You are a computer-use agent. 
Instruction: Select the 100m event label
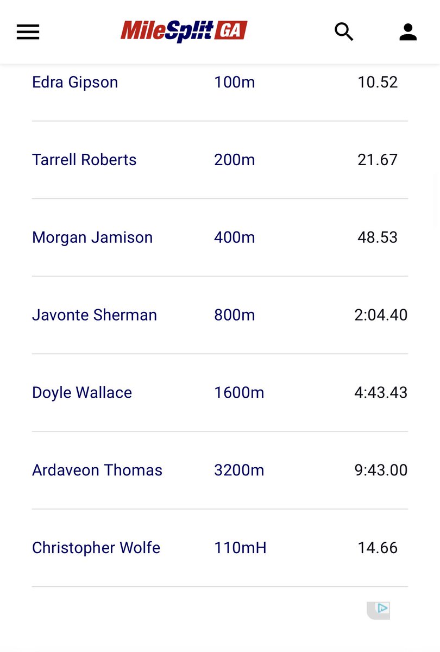[x=235, y=82]
